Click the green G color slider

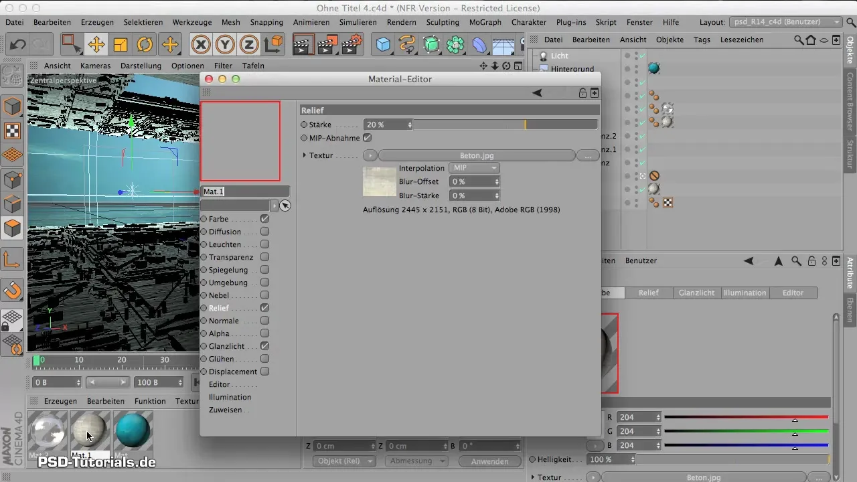point(746,431)
